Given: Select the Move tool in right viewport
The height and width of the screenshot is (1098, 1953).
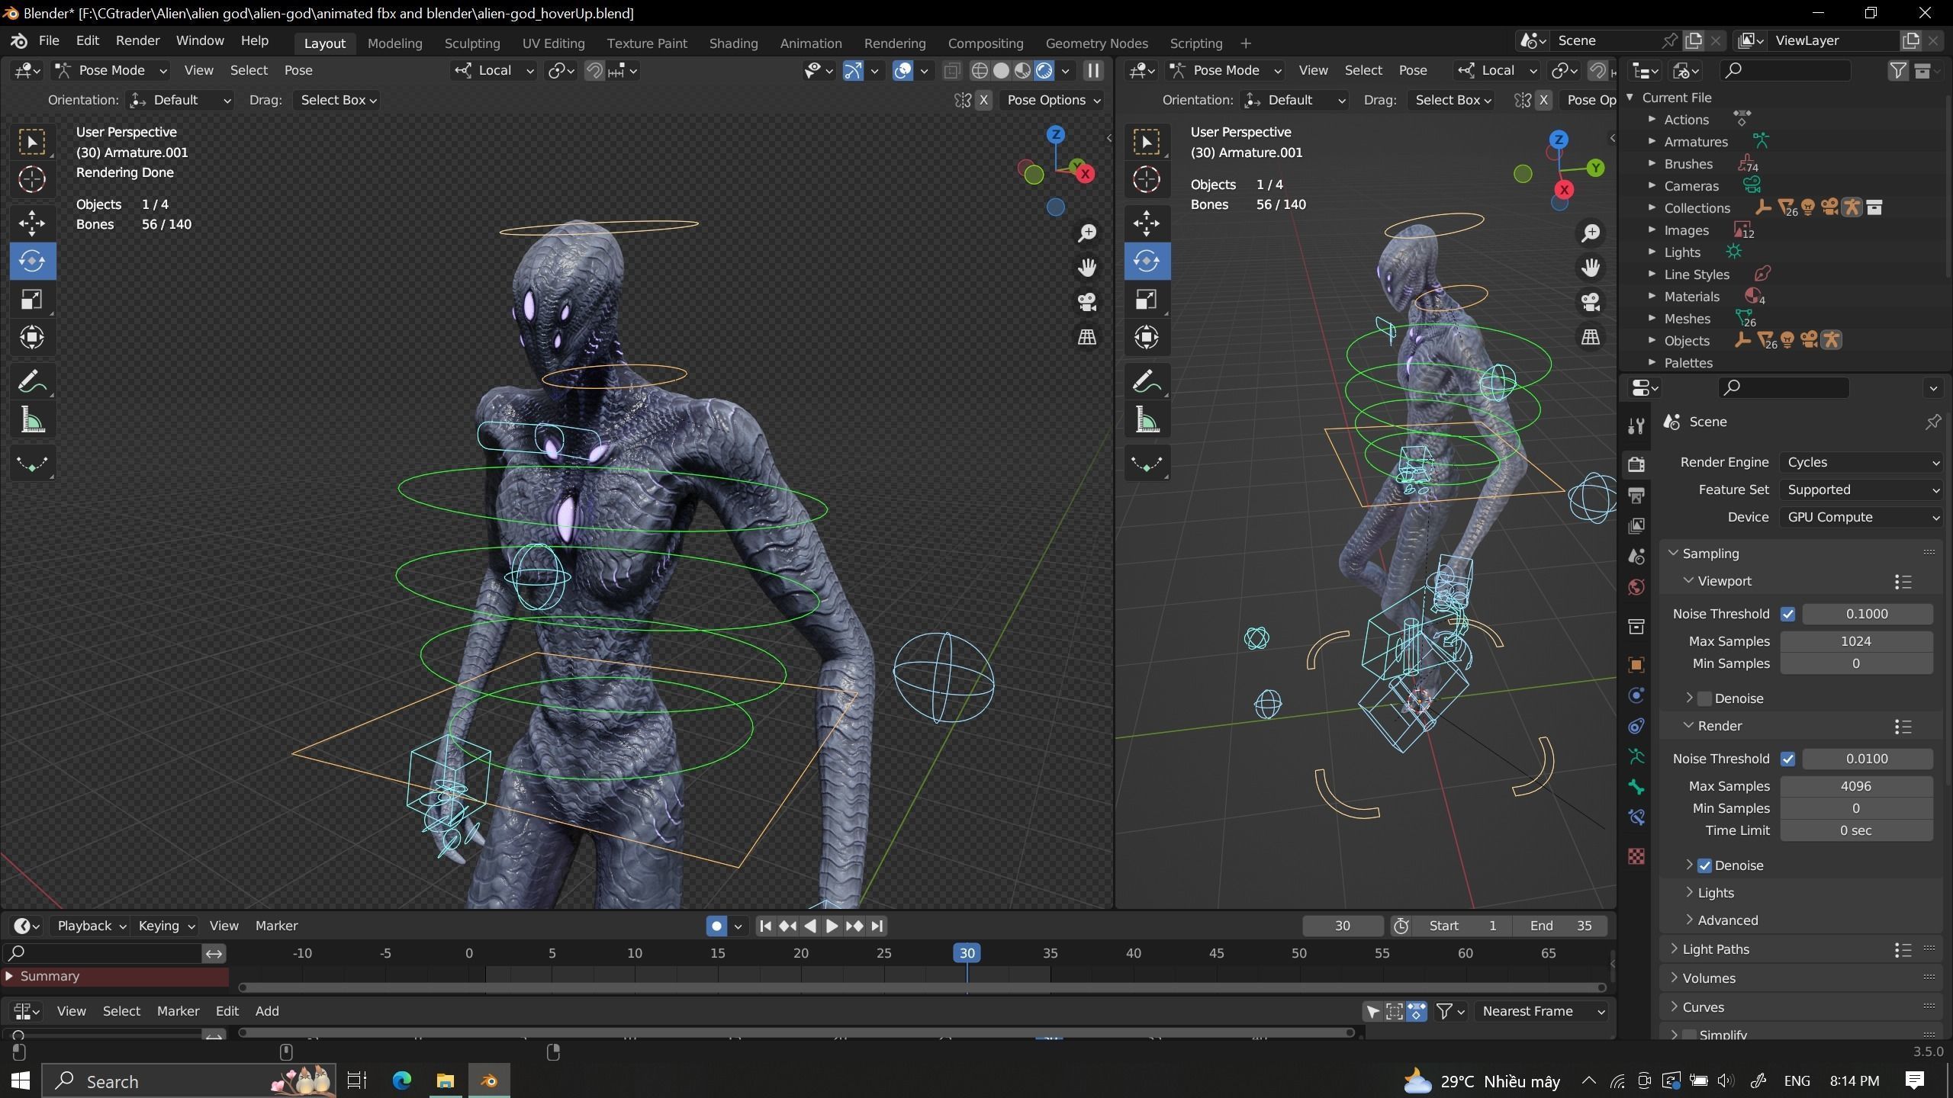Looking at the screenshot, I should [1147, 223].
